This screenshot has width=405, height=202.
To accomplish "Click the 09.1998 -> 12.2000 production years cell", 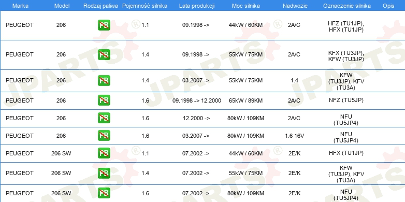I will coord(197,100).
